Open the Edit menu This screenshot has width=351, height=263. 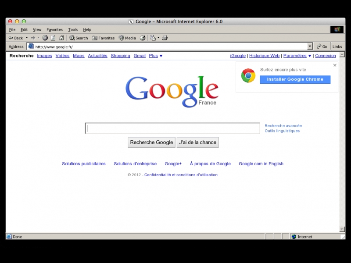[24, 29]
